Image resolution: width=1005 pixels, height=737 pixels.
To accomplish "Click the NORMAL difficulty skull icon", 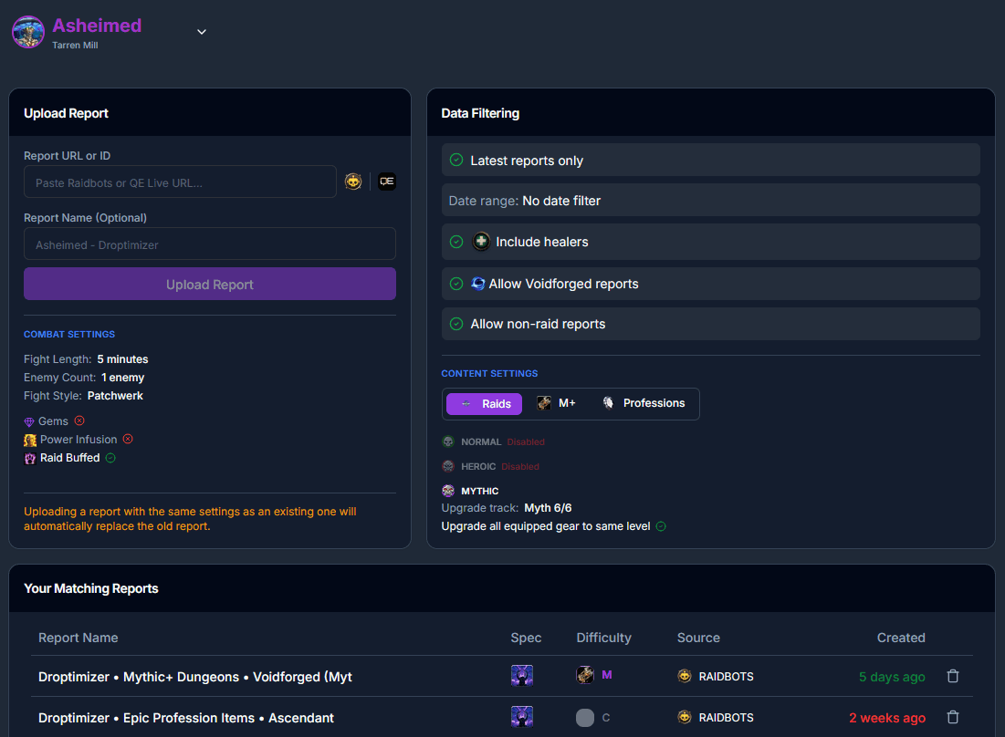I will tap(448, 441).
